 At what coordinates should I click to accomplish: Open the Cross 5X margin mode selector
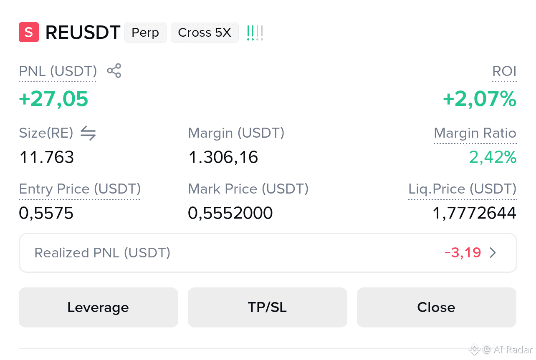(205, 33)
